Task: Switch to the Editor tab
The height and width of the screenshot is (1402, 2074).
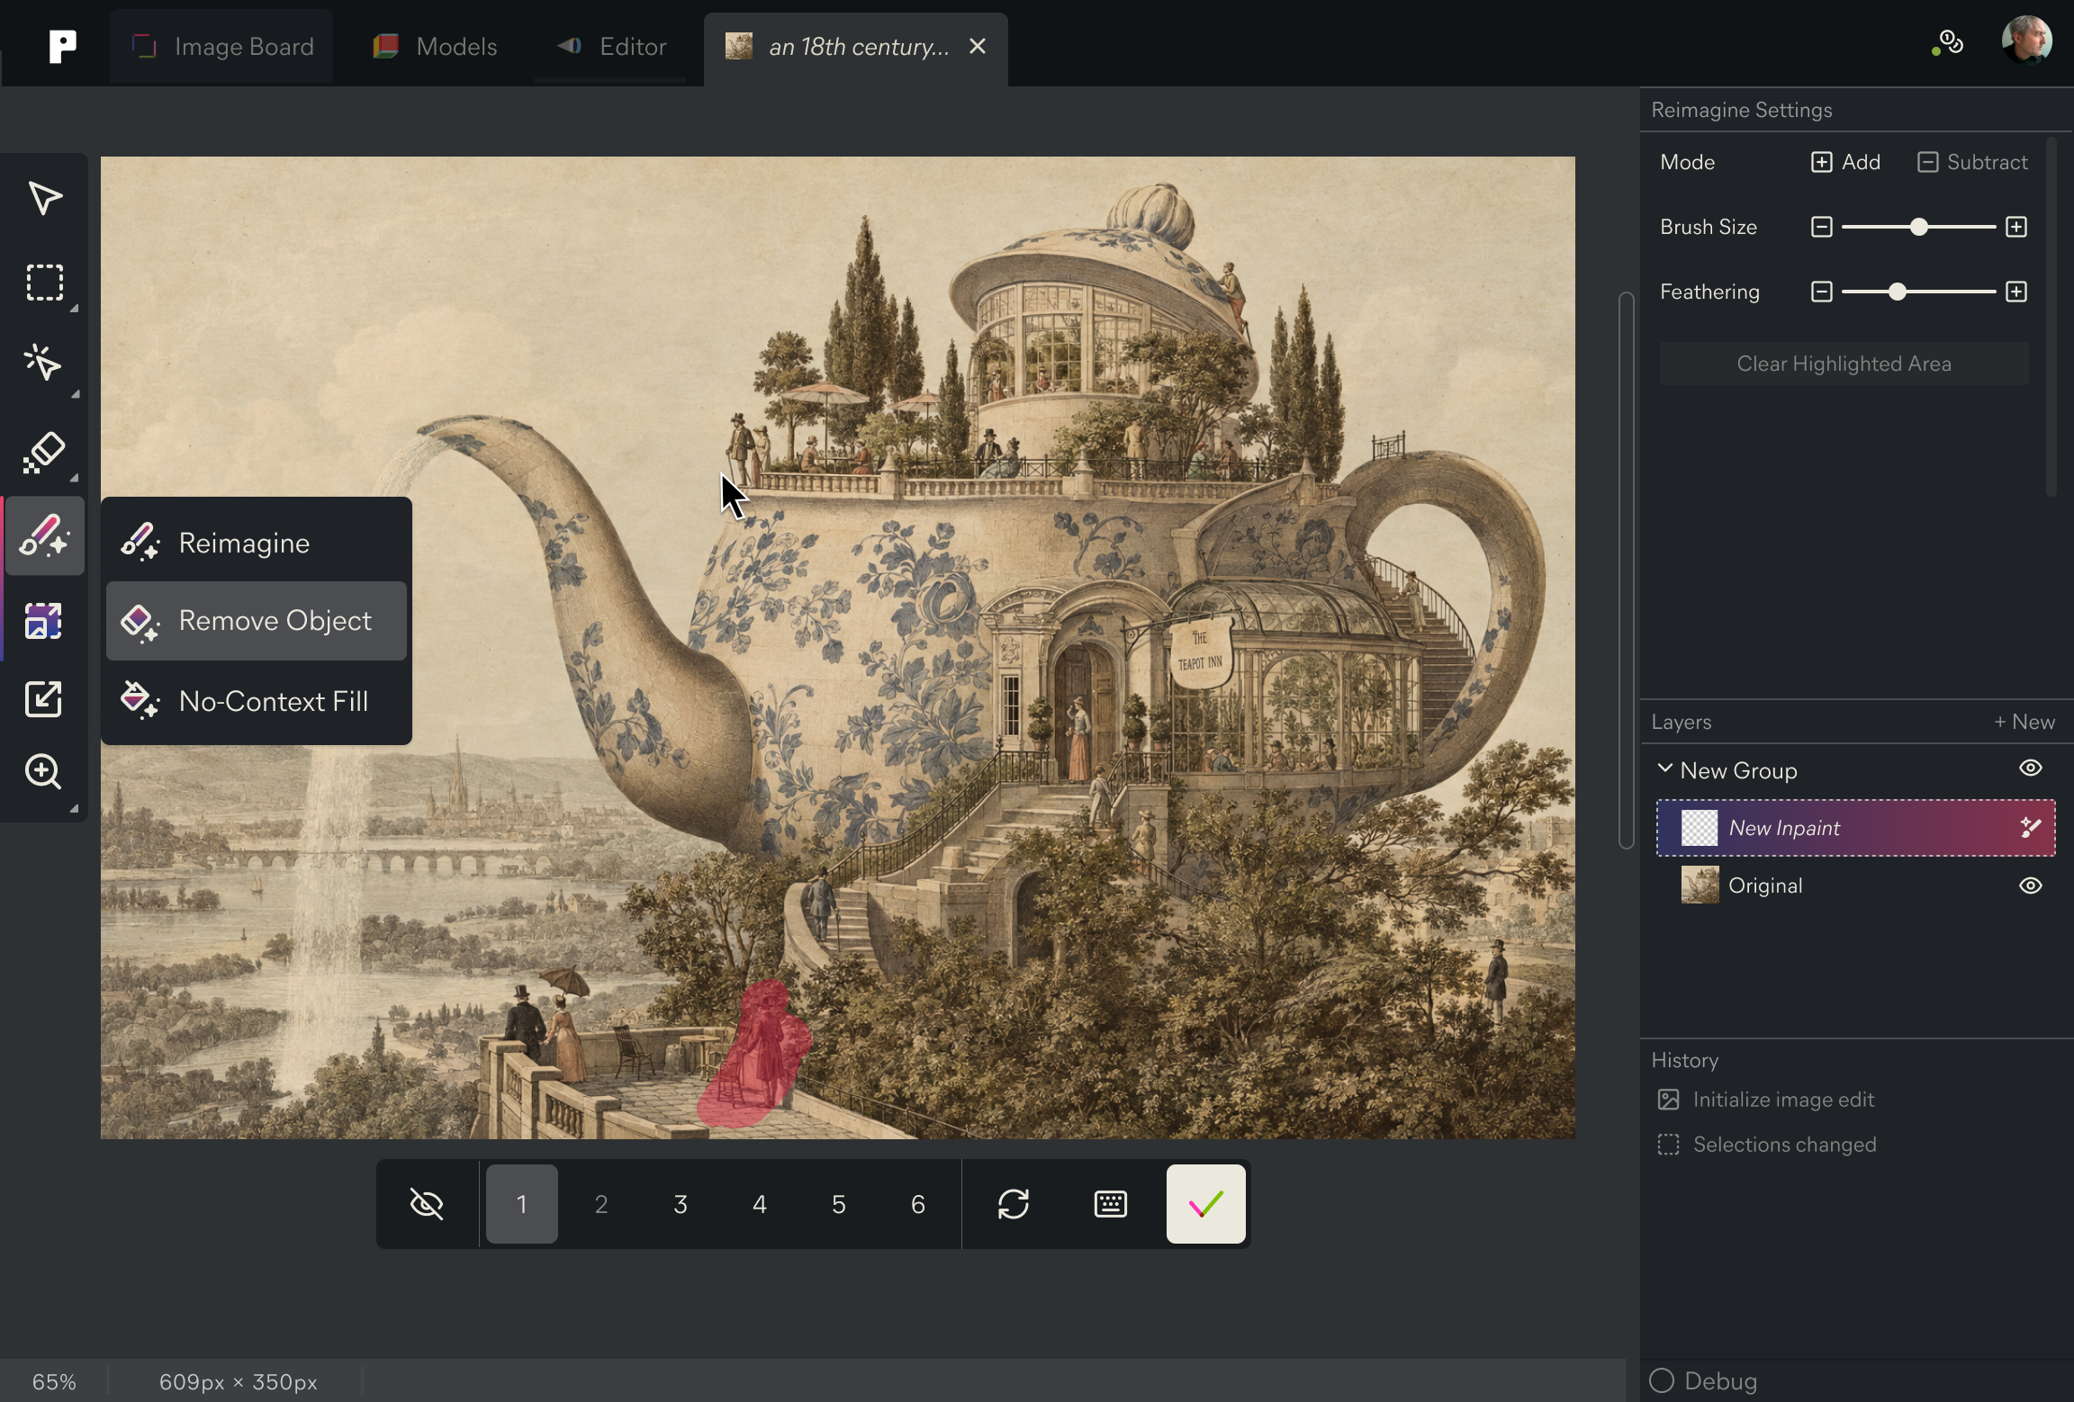Action: (611, 47)
